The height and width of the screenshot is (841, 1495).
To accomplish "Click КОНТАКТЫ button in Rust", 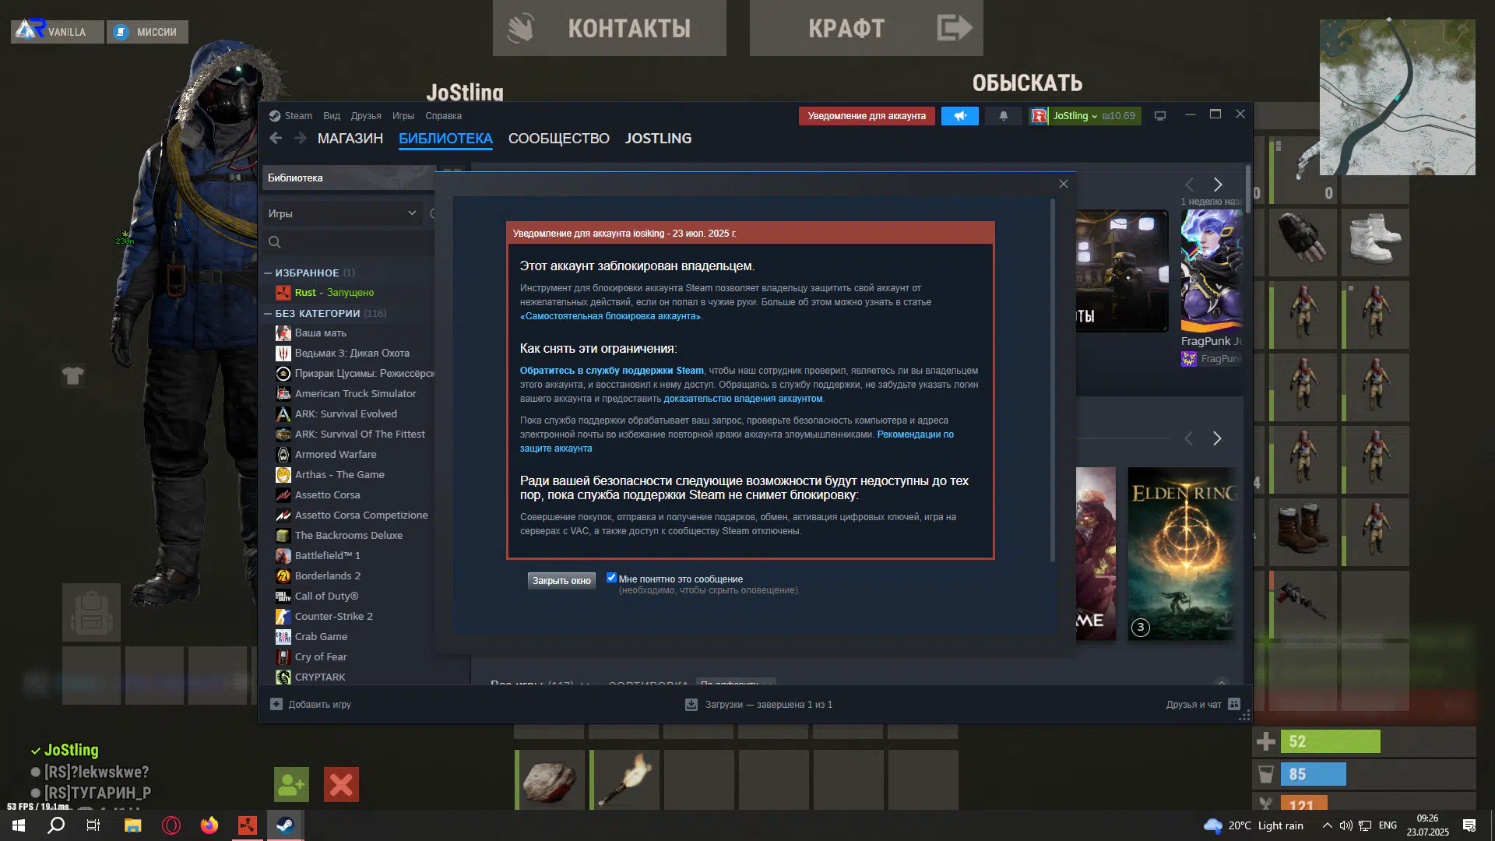I will 610,28.
